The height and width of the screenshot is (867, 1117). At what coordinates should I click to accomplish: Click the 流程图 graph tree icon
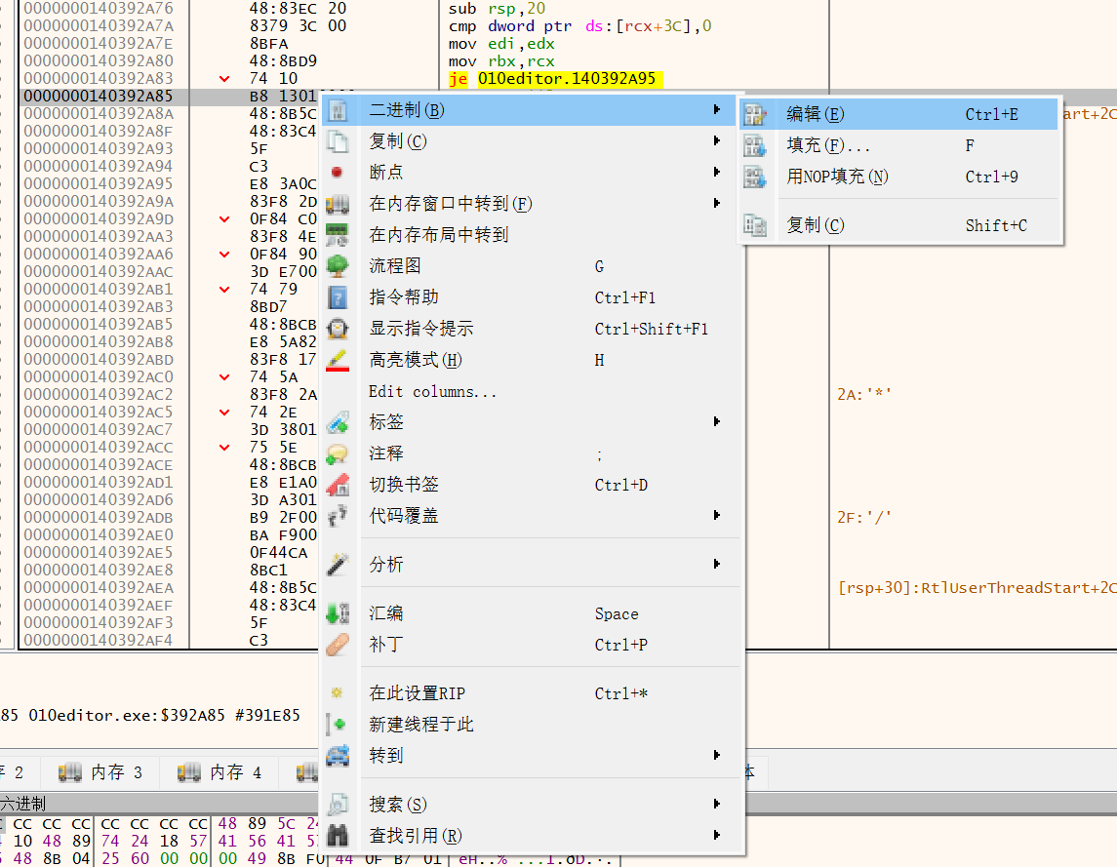[338, 266]
